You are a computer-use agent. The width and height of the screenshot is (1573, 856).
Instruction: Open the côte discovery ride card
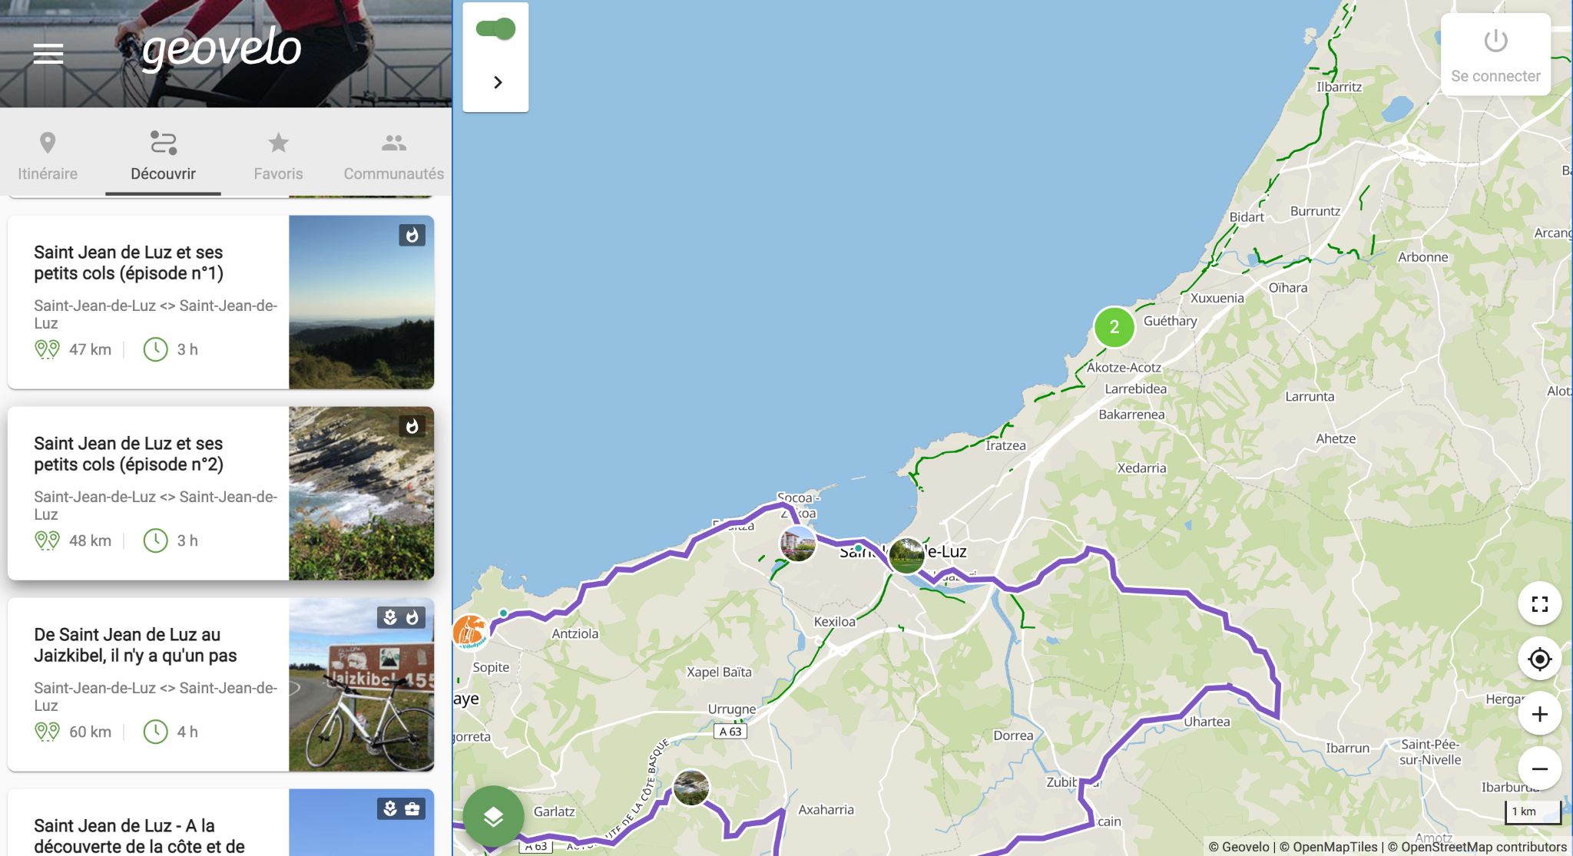(x=220, y=822)
